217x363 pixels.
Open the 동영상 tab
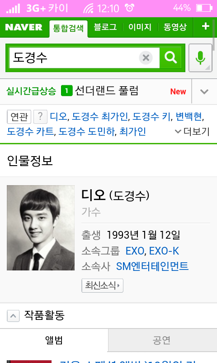(x=175, y=27)
